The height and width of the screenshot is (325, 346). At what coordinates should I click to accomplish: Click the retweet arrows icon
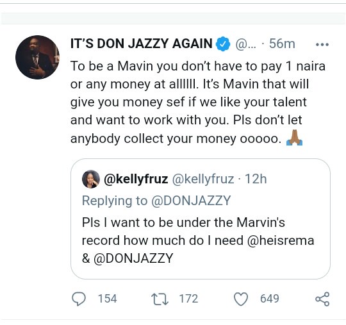(x=160, y=299)
